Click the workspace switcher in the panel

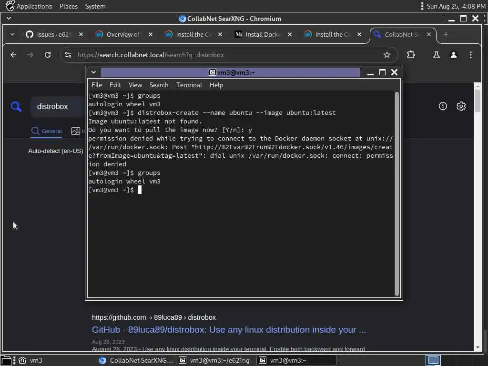tap(433, 360)
